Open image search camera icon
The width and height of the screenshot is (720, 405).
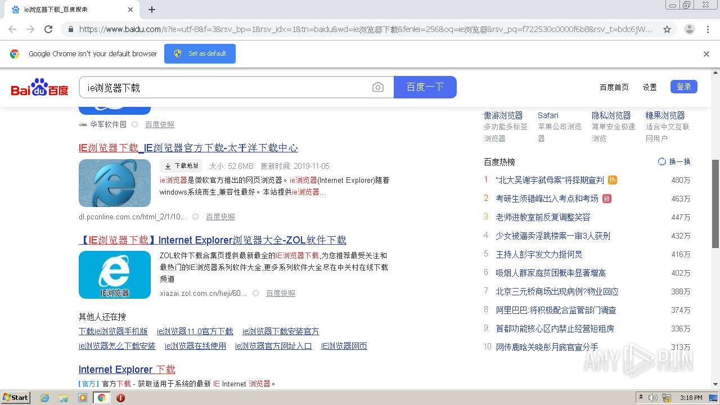pyautogui.click(x=378, y=87)
